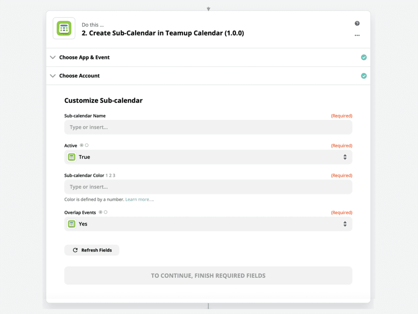Select the Choose Account section header

click(x=79, y=76)
